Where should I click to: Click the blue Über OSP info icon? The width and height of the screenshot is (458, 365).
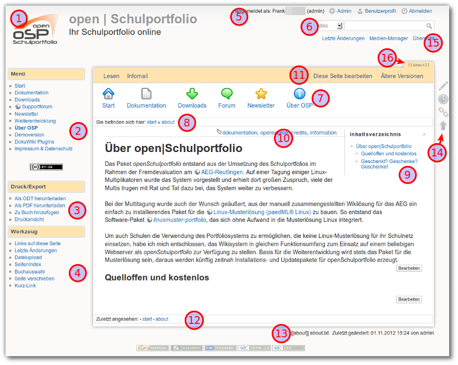(299, 94)
